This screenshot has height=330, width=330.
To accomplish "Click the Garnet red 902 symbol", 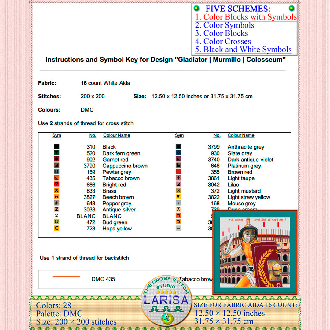I will tap(57, 159).
